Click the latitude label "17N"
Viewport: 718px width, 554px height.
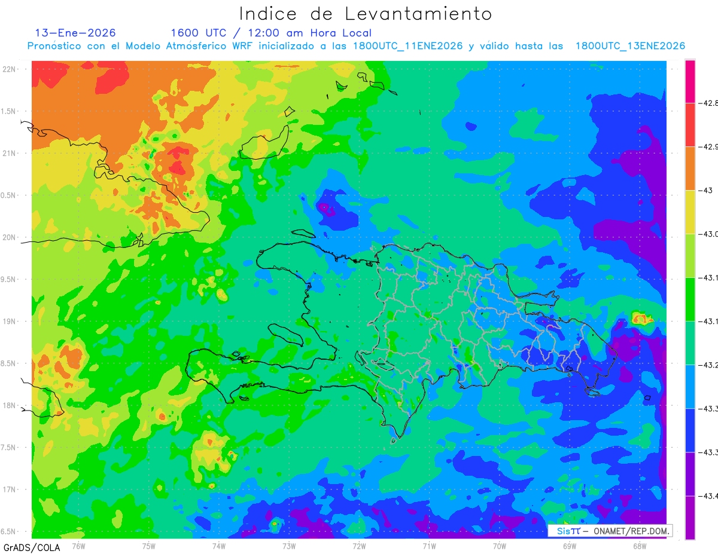pyautogui.click(x=10, y=489)
